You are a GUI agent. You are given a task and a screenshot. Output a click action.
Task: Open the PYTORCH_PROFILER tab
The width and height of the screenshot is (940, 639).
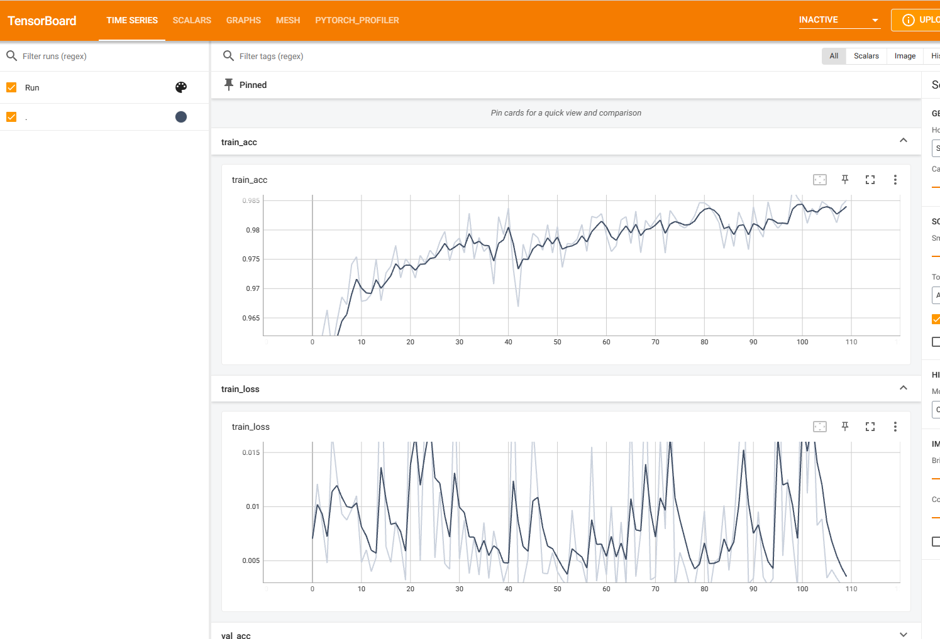coord(357,20)
